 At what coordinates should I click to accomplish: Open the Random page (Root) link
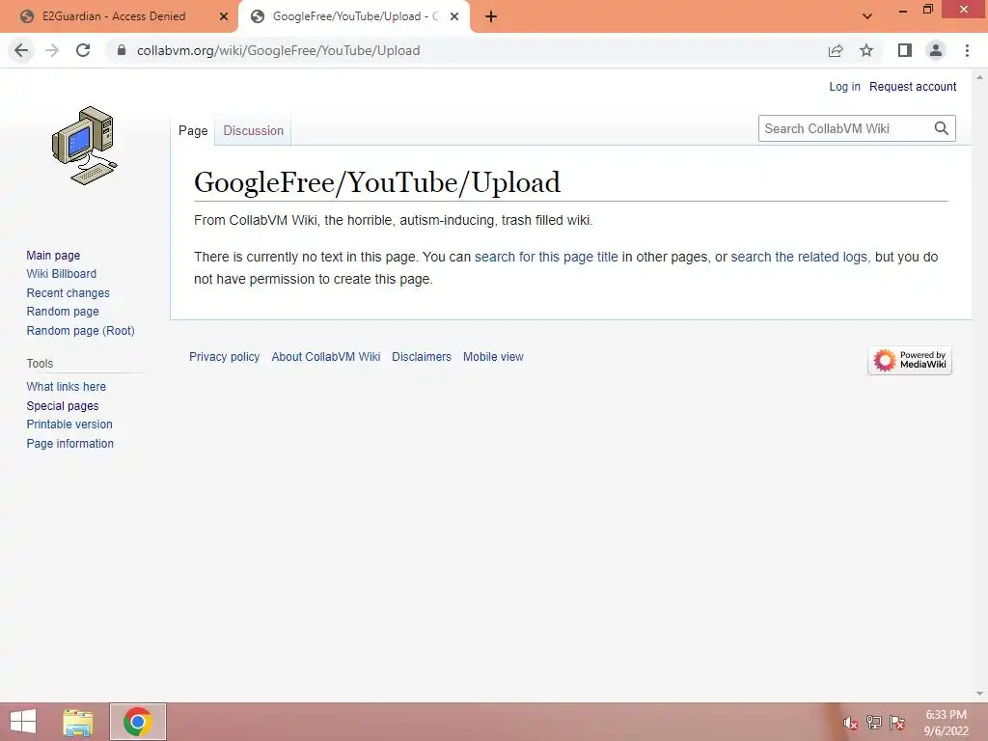81,331
